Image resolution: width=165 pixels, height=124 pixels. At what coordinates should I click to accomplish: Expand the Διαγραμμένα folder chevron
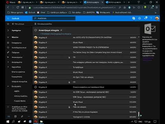[x=8, y=62]
